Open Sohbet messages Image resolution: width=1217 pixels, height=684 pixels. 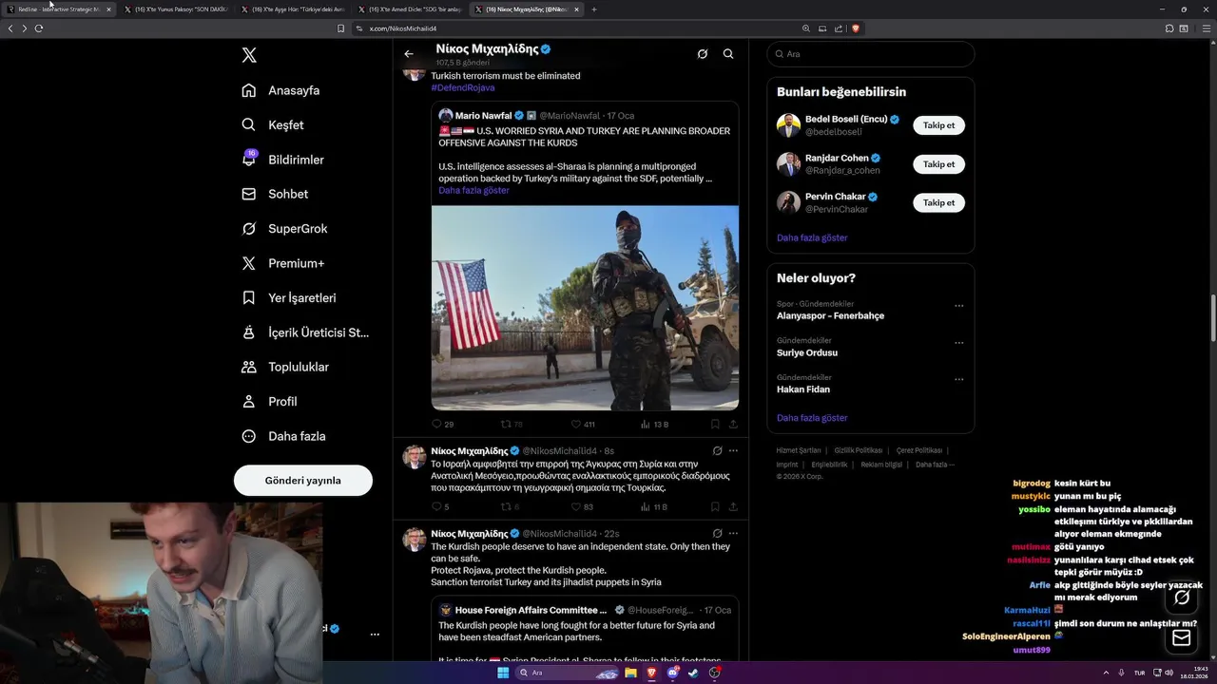[275, 194]
